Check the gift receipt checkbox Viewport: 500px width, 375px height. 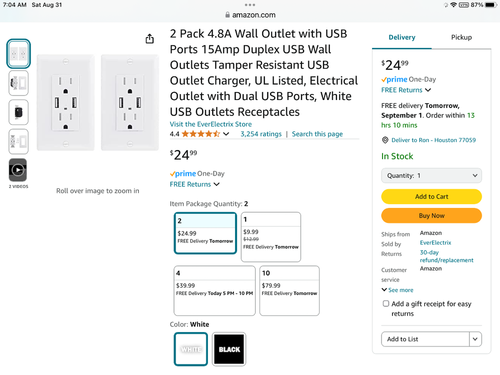click(x=386, y=303)
